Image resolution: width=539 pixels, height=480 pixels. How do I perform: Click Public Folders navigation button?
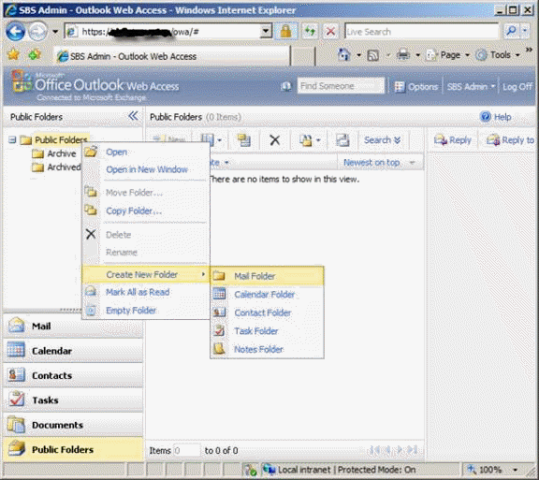point(73,449)
